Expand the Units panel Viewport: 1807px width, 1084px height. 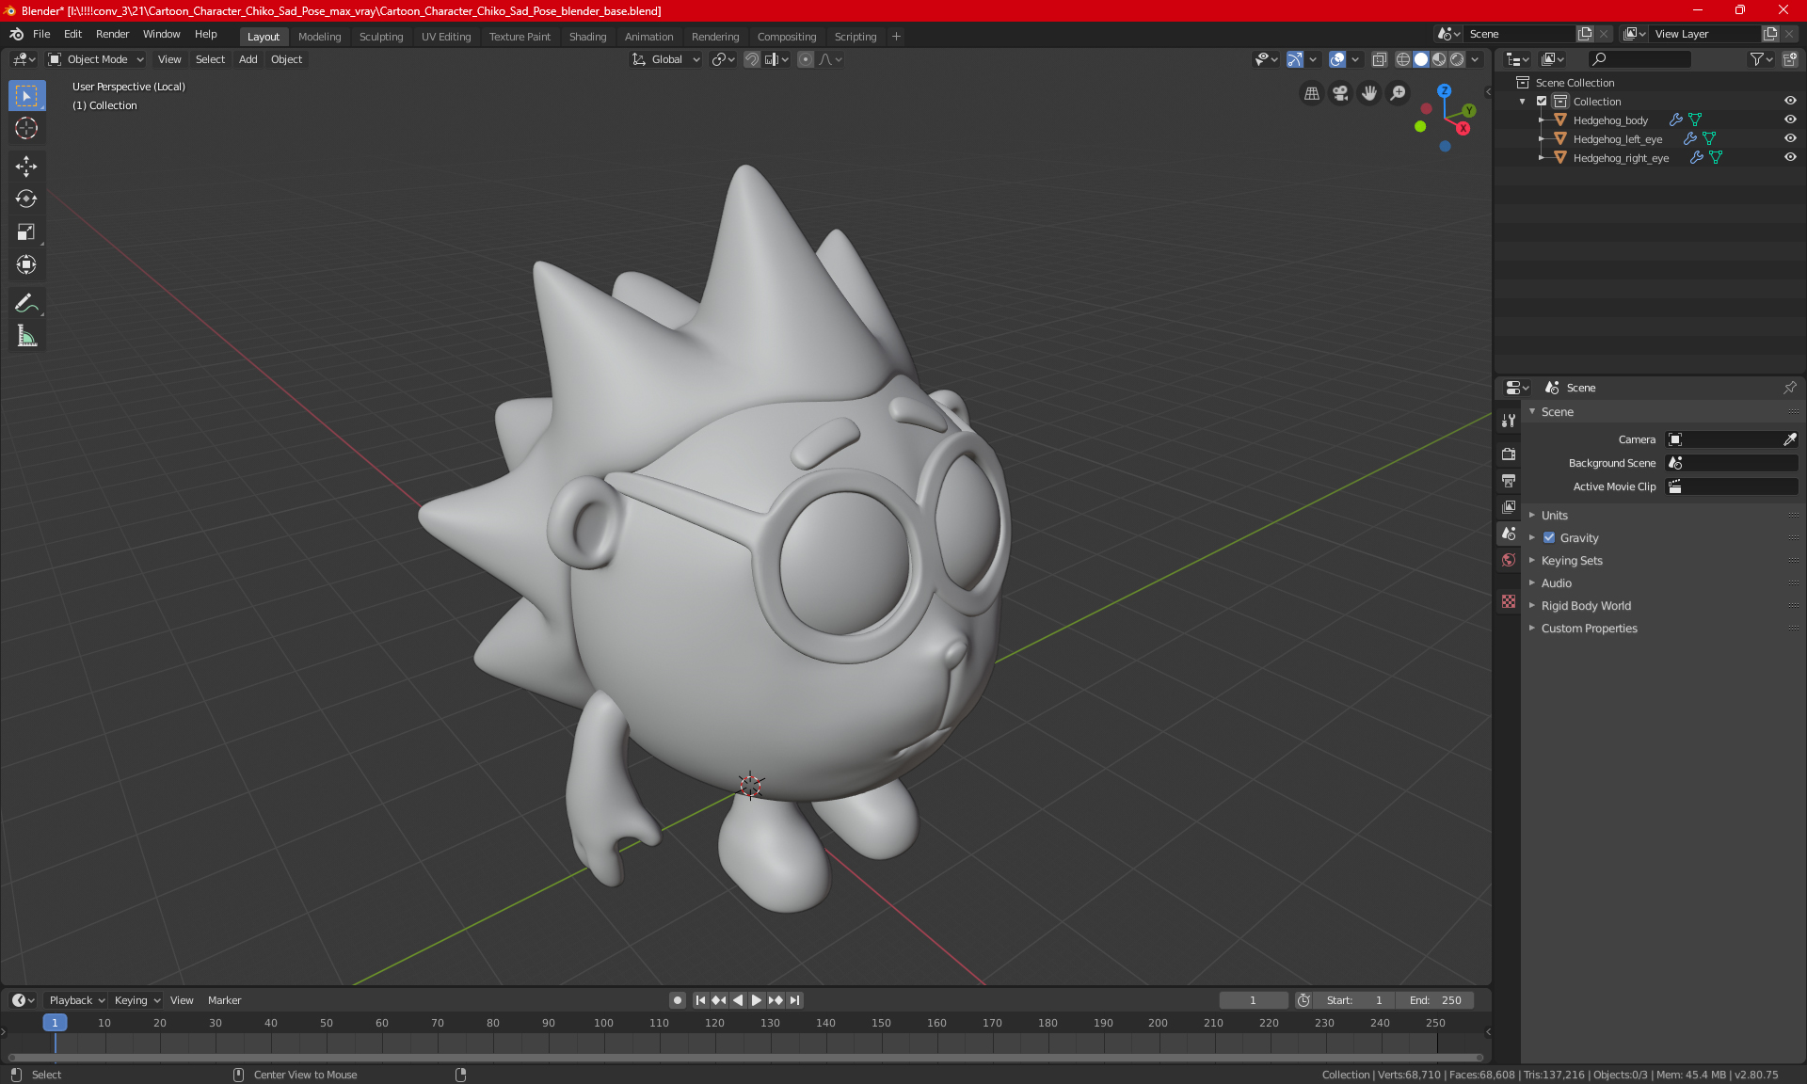pyautogui.click(x=1554, y=516)
